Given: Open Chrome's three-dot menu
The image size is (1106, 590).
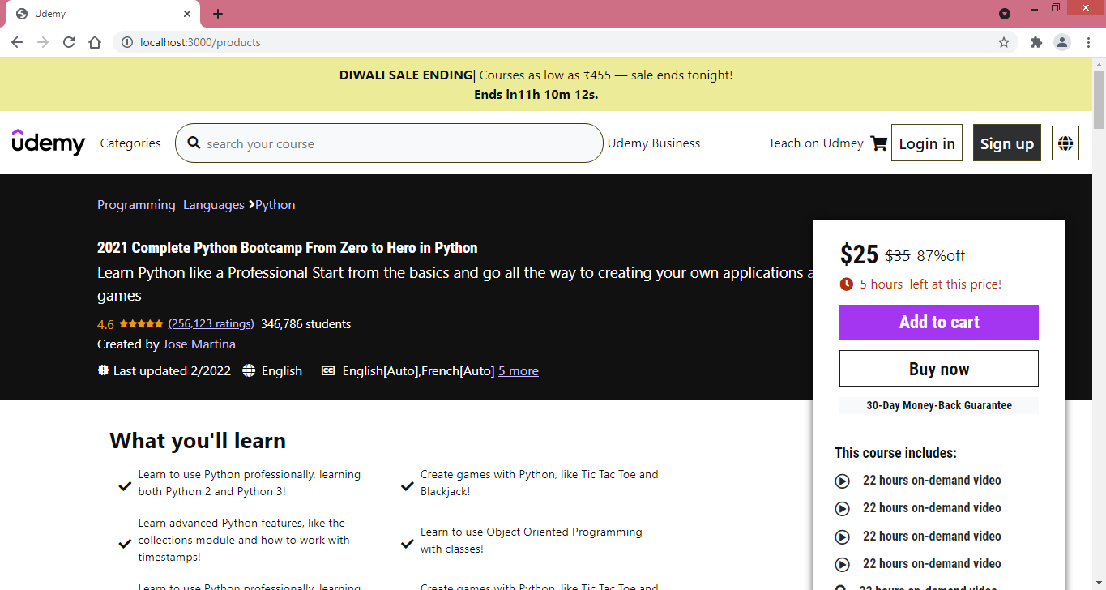Looking at the screenshot, I should [1089, 41].
